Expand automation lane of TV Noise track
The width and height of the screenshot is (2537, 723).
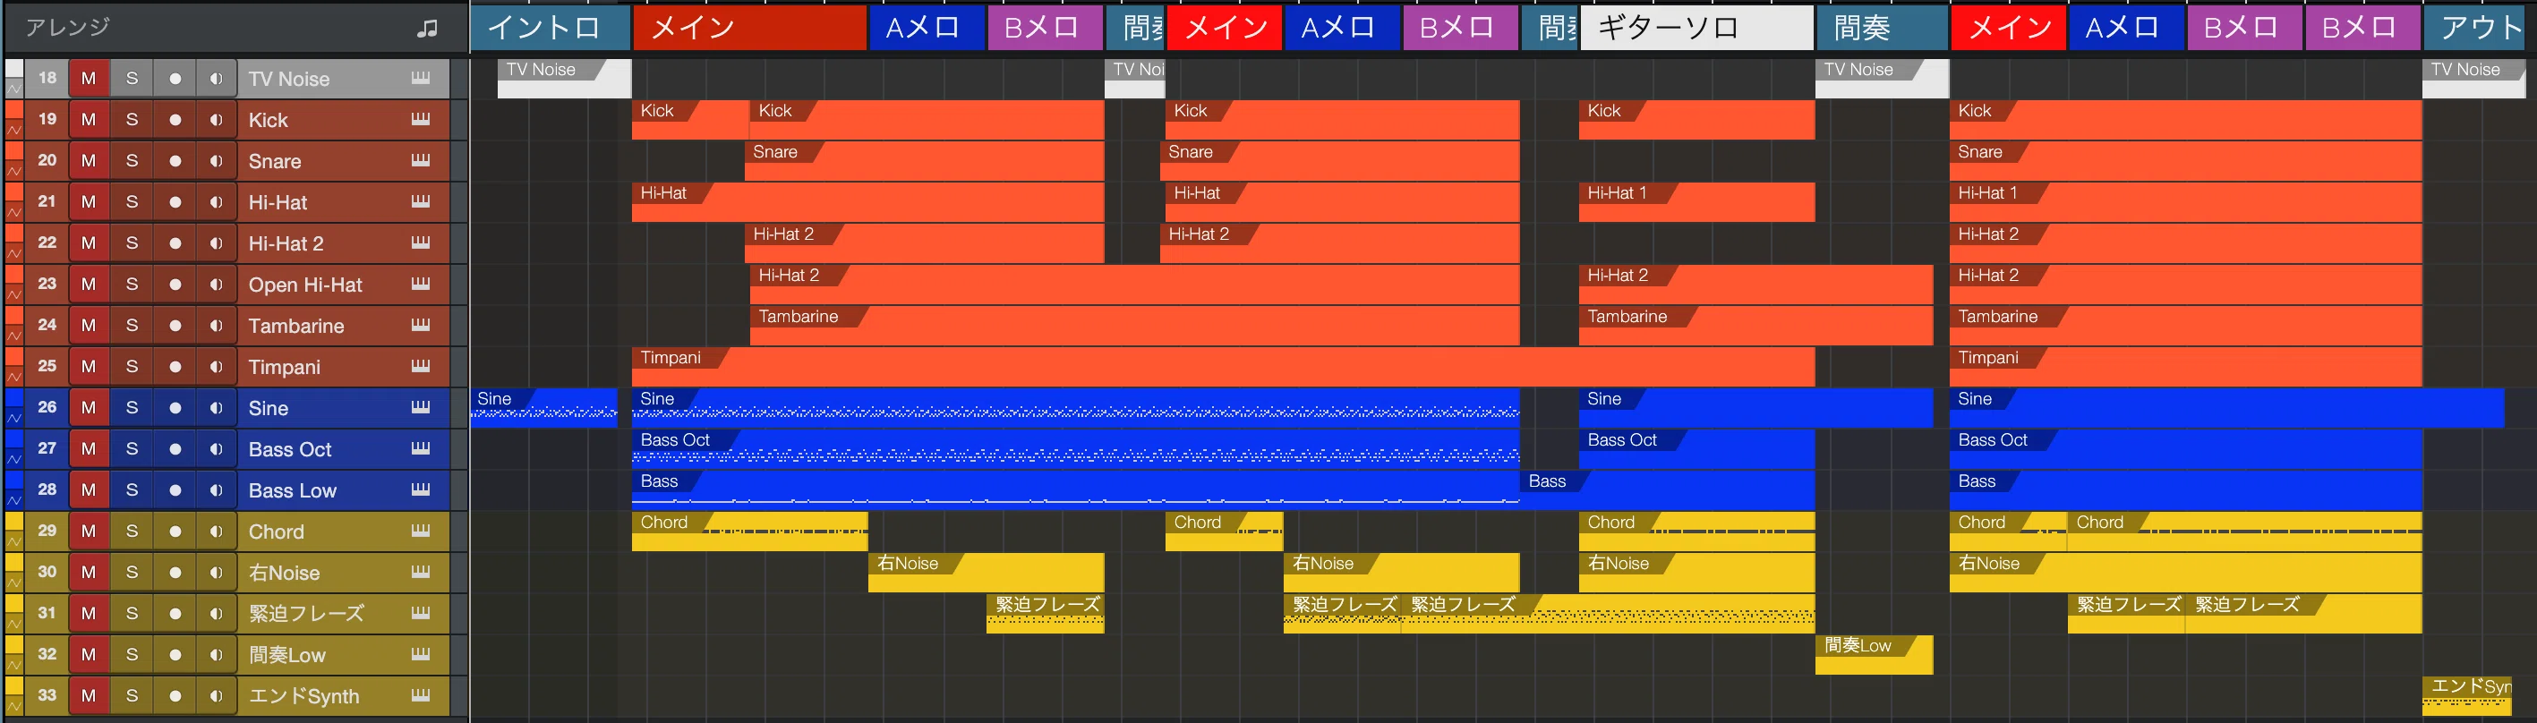(13, 89)
